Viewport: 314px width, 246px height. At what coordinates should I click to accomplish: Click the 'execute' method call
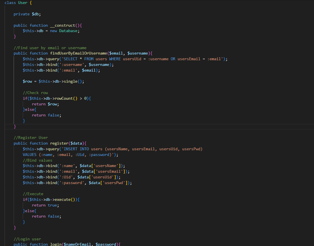tap(62, 199)
